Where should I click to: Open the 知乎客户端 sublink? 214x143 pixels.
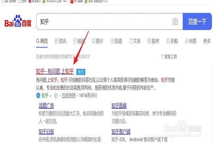[121, 132]
